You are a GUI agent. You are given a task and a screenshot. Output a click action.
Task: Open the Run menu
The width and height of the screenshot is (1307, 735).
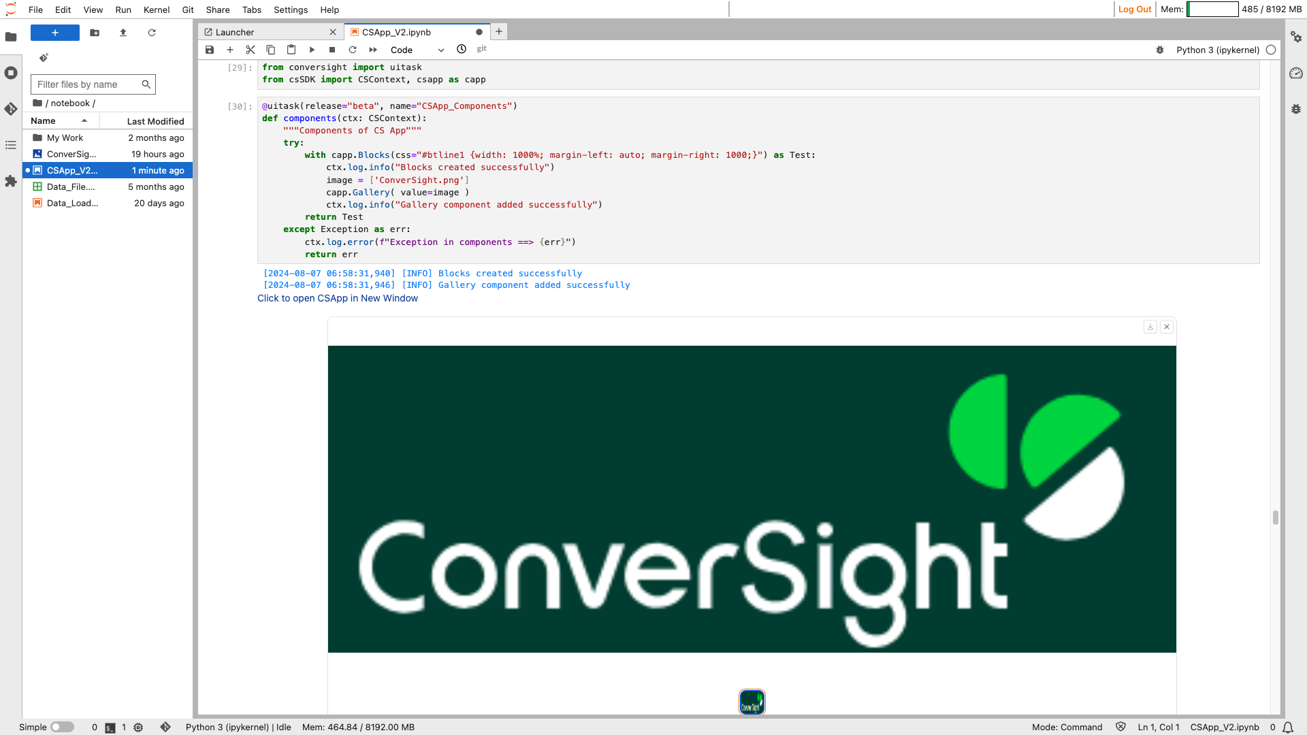(x=123, y=10)
